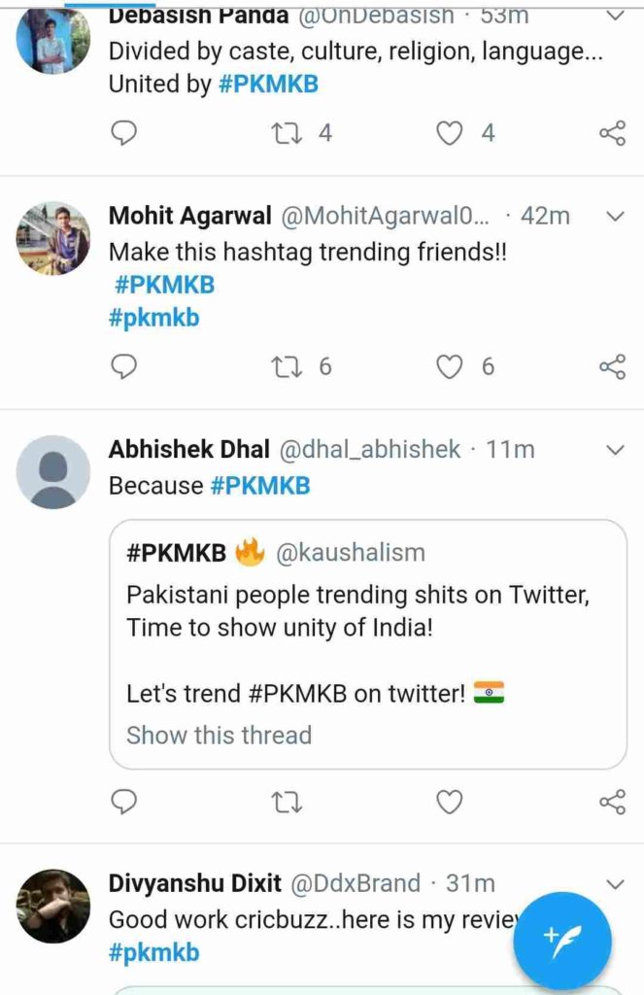The image size is (644, 995).
Task: Compose a new tweet
Action: (561, 940)
